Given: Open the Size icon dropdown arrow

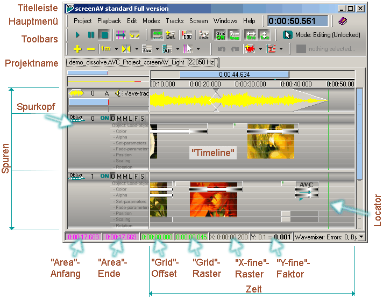Looking at the screenshot, I should [157, 49].
